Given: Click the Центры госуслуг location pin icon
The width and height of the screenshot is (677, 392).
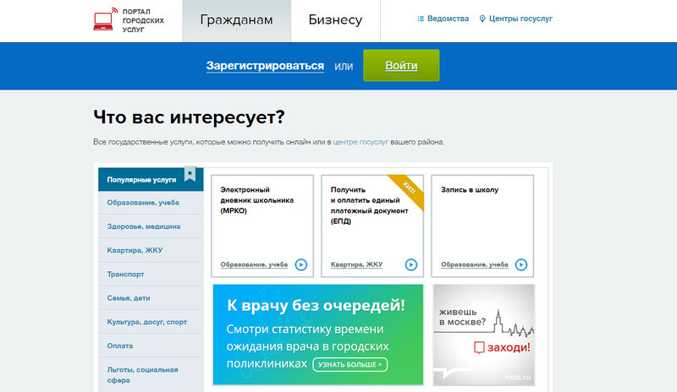Looking at the screenshot, I should click(x=482, y=19).
